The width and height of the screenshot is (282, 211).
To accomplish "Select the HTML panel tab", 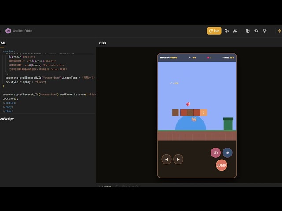I will (3, 43).
